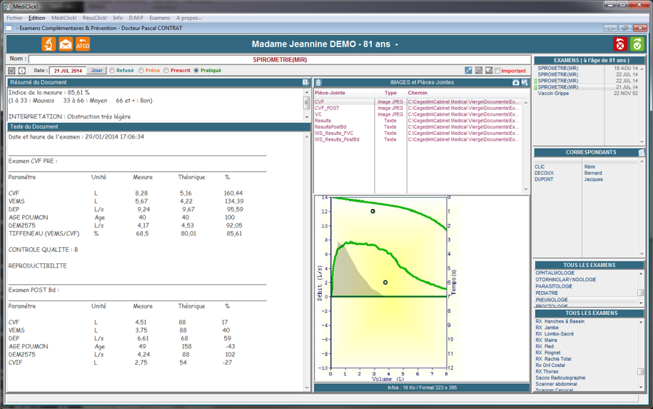The image size is (653, 409).
Task: Tick the Important checkbox
Action: (x=497, y=71)
